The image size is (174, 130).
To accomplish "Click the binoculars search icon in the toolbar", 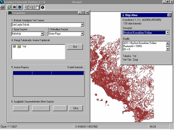I will tap(14, 7).
